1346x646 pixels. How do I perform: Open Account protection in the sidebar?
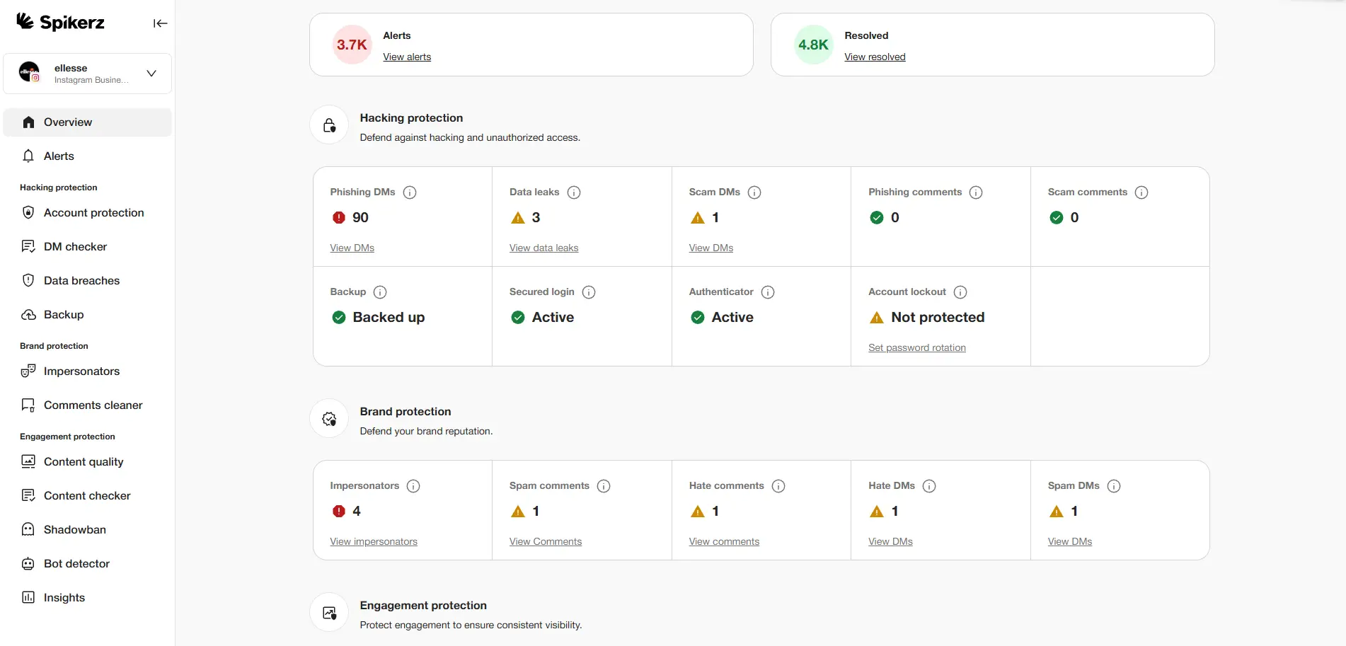[x=93, y=212]
